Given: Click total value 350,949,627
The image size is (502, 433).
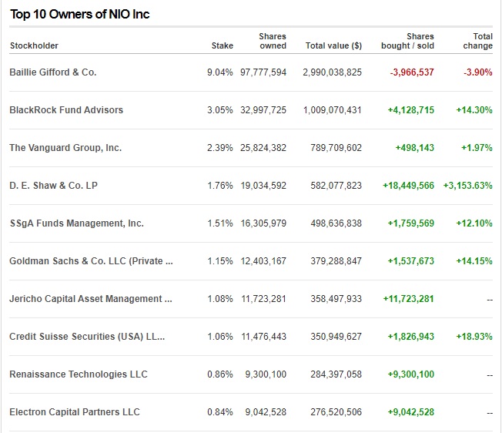Looking at the screenshot, I should (x=336, y=337).
